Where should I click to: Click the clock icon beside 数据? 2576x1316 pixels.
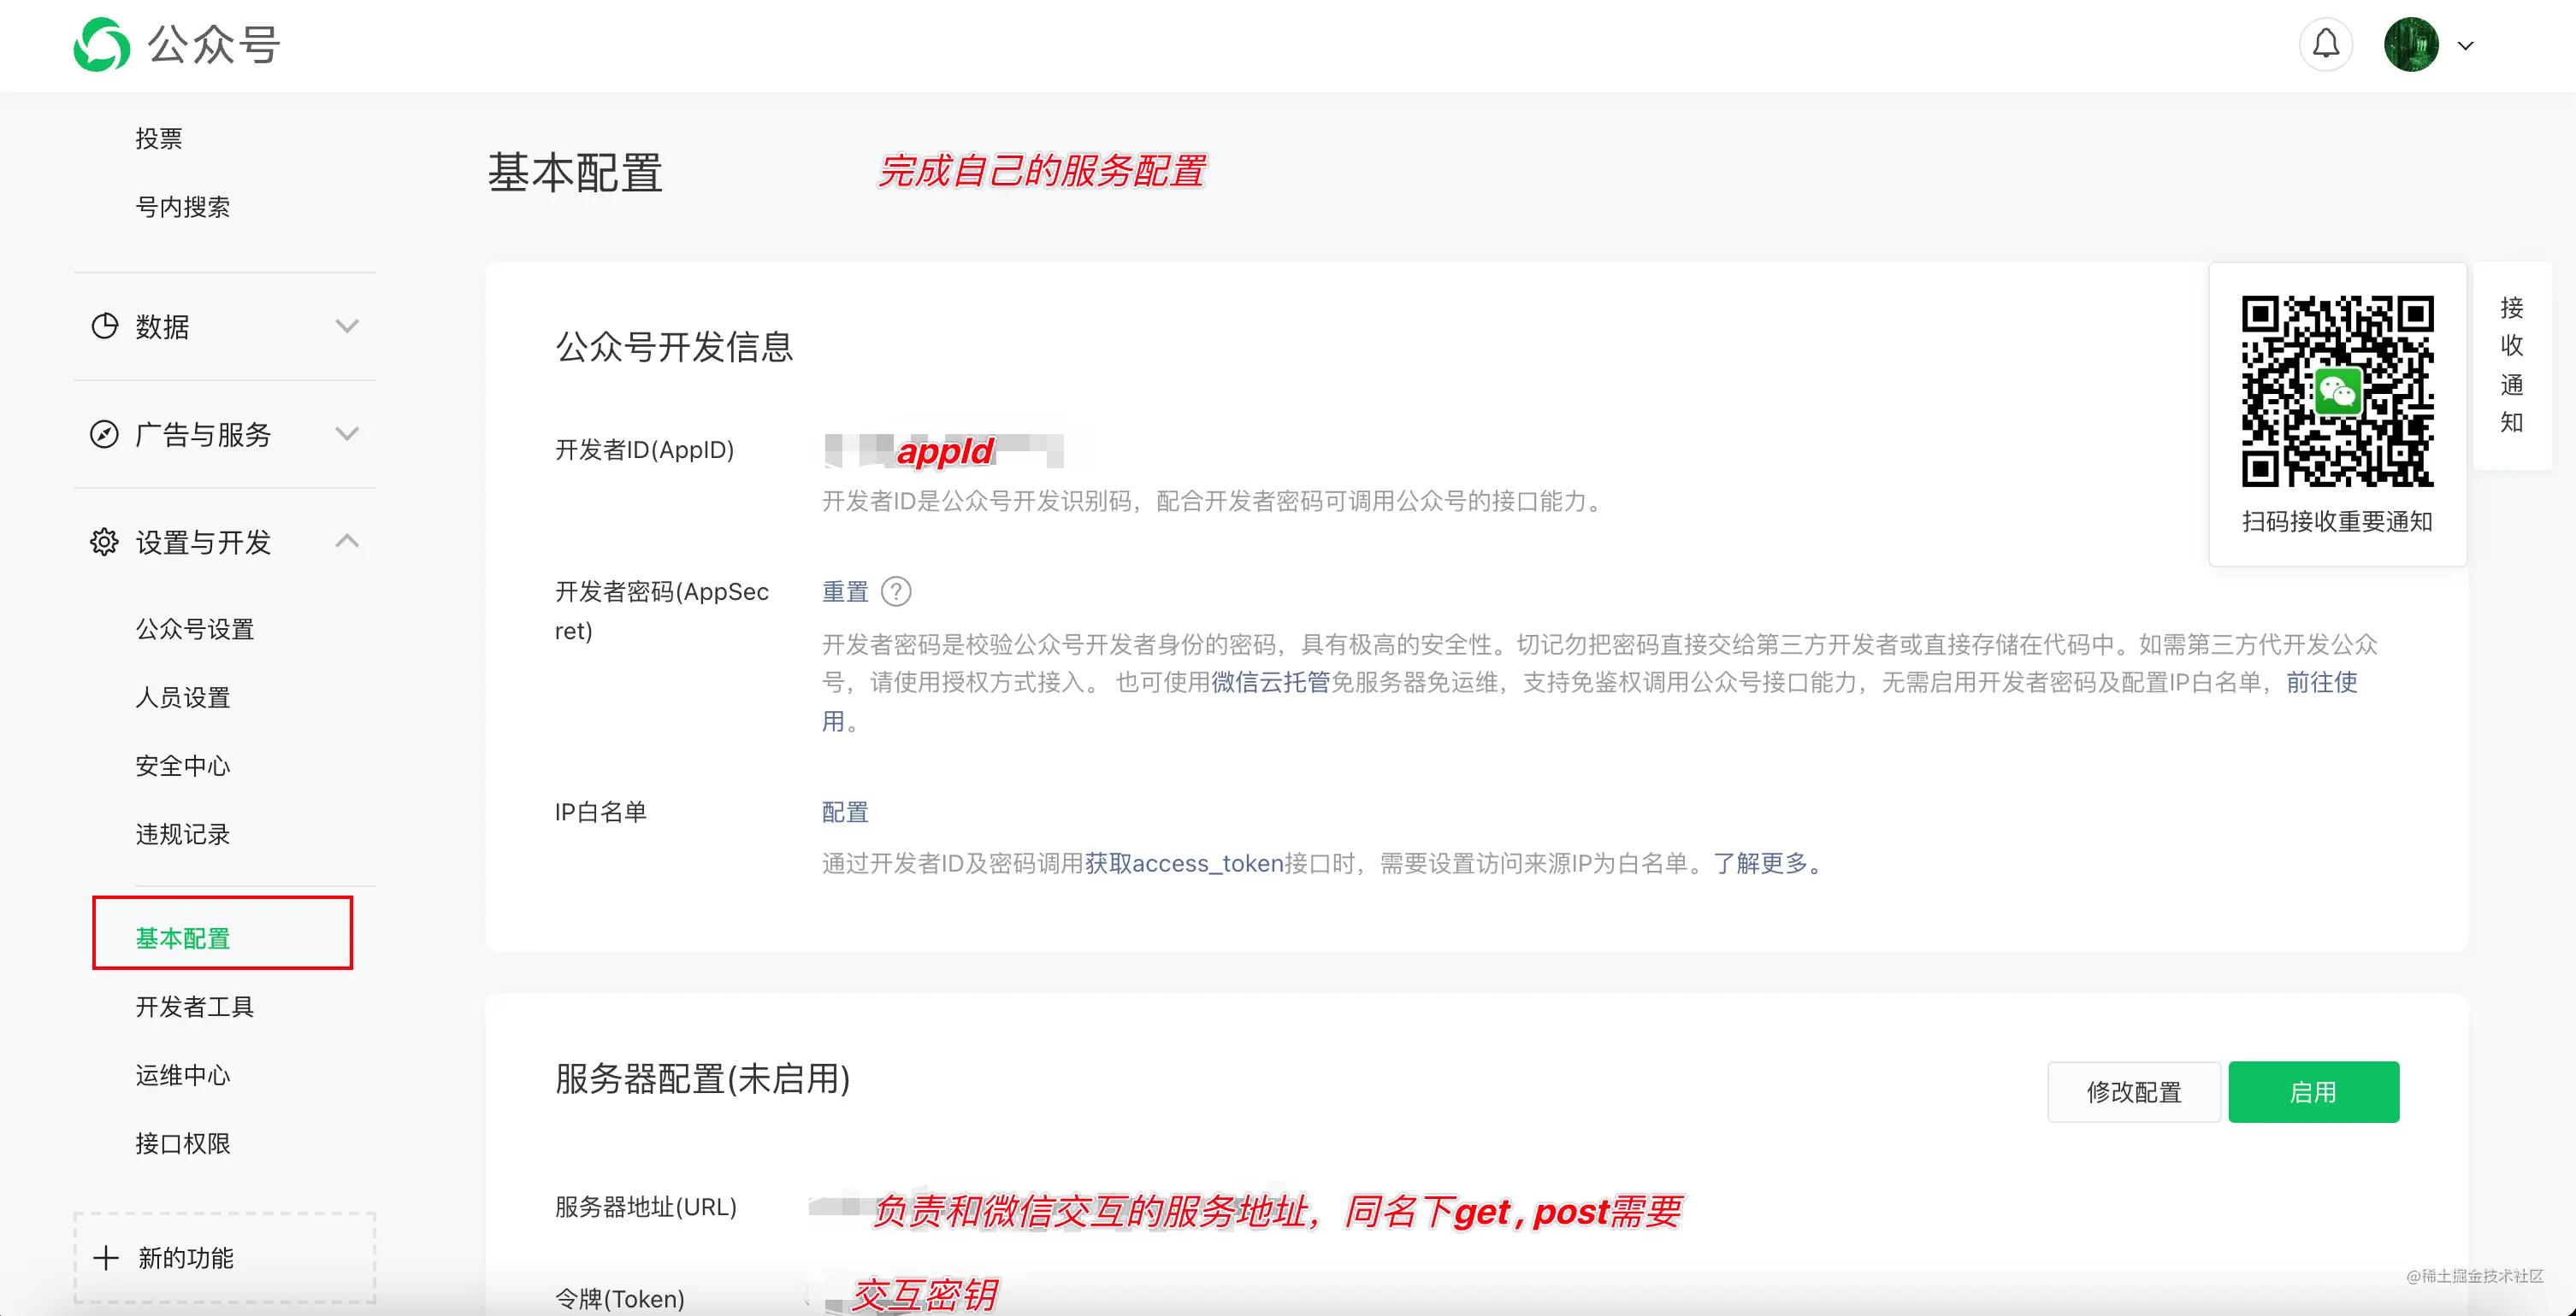pos(105,326)
